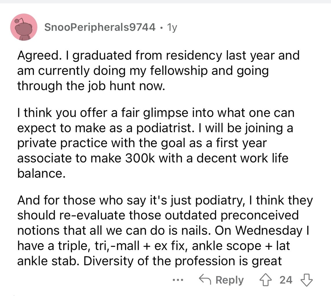Screen dimensions: 331x296
Task: Open the SnooPeripherals9744 user profile link
Action: pyautogui.click(x=100, y=27)
